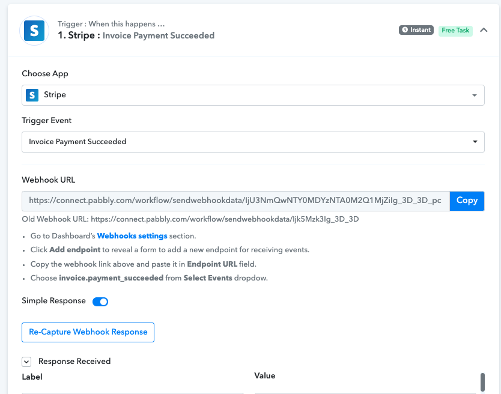Click the Label column header
The height and width of the screenshot is (394, 501).
pos(32,377)
